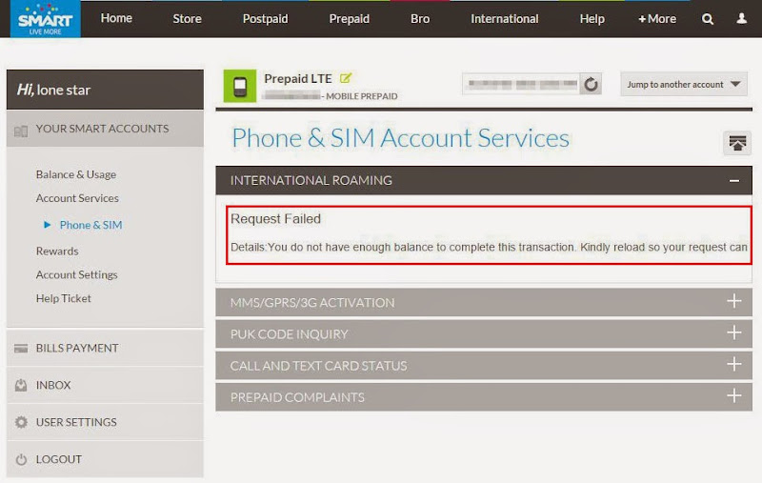
Task: Open the Bro menu item
Action: [420, 19]
